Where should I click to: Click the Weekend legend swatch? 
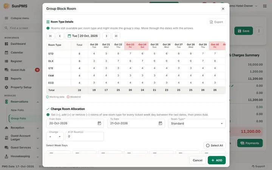(x=68, y=97)
